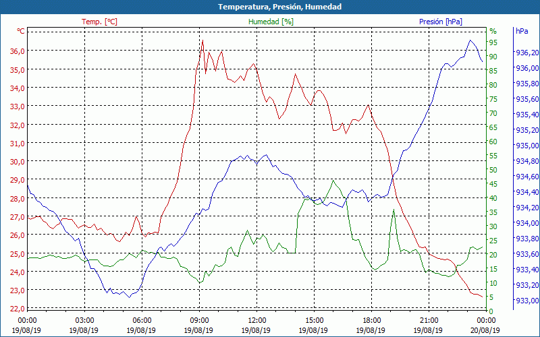Viewport: 540px width, 337px height.
Task: Click the 30,0 temperature axis value
Action: pos(17,161)
